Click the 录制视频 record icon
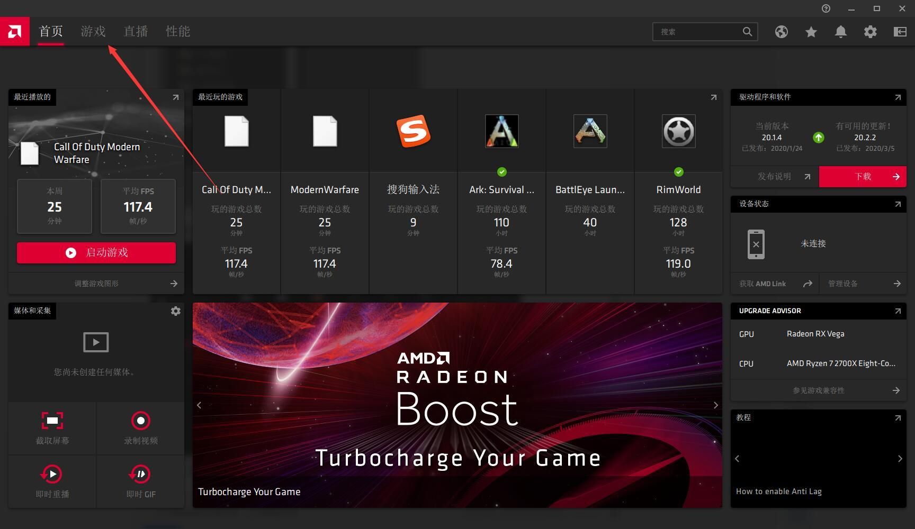This screenshot has height=529, width=915. coord(140,421)
